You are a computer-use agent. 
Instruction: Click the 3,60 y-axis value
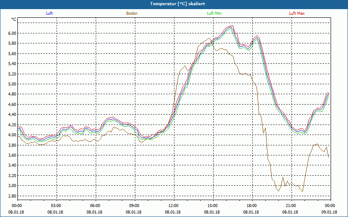click(13, 155)
